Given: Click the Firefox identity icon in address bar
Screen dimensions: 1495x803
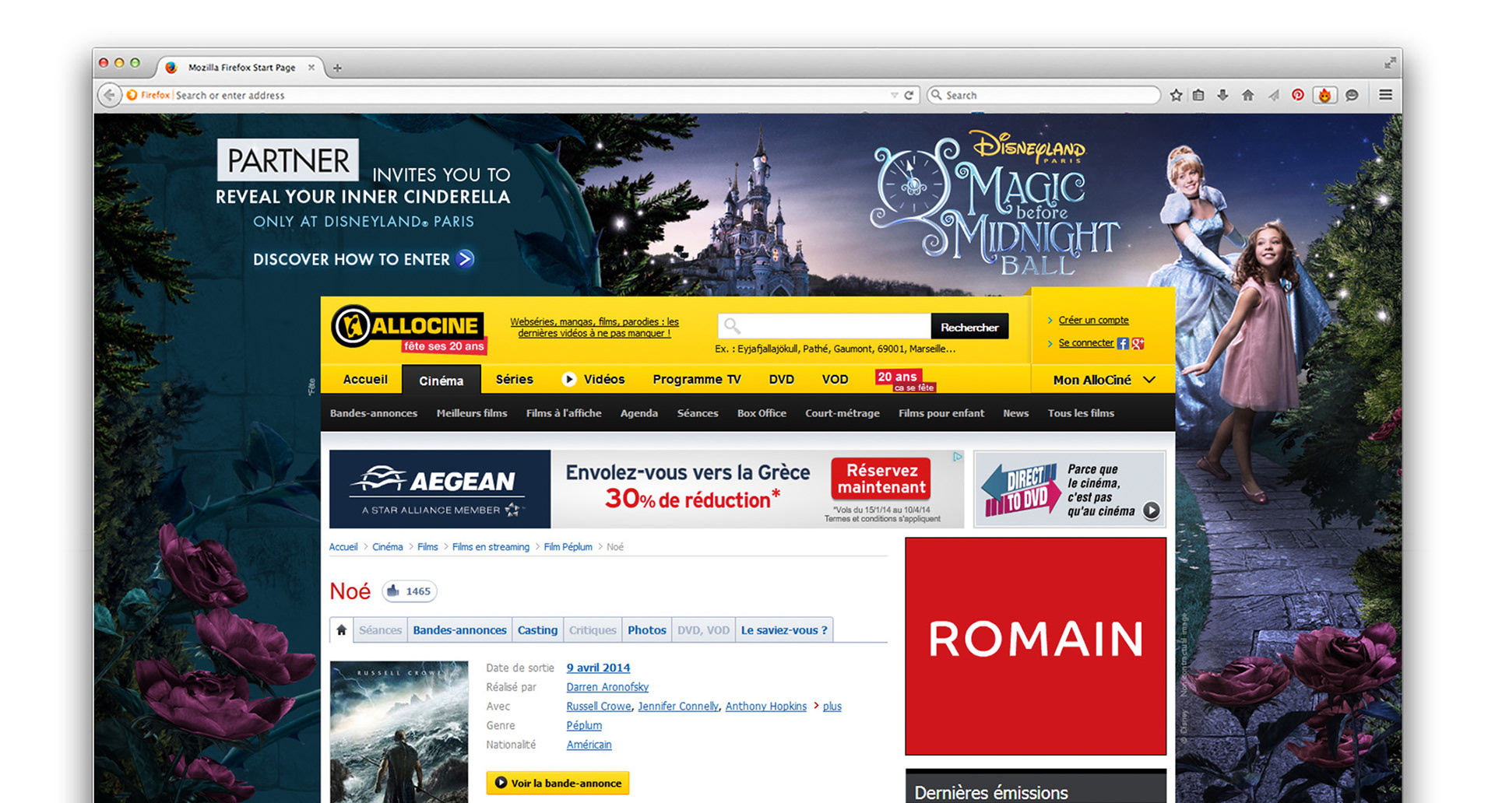Looking at the screenshot, I should point(132,95).
